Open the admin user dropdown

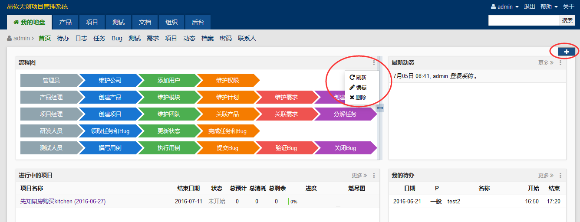click(x=504, y=7)
